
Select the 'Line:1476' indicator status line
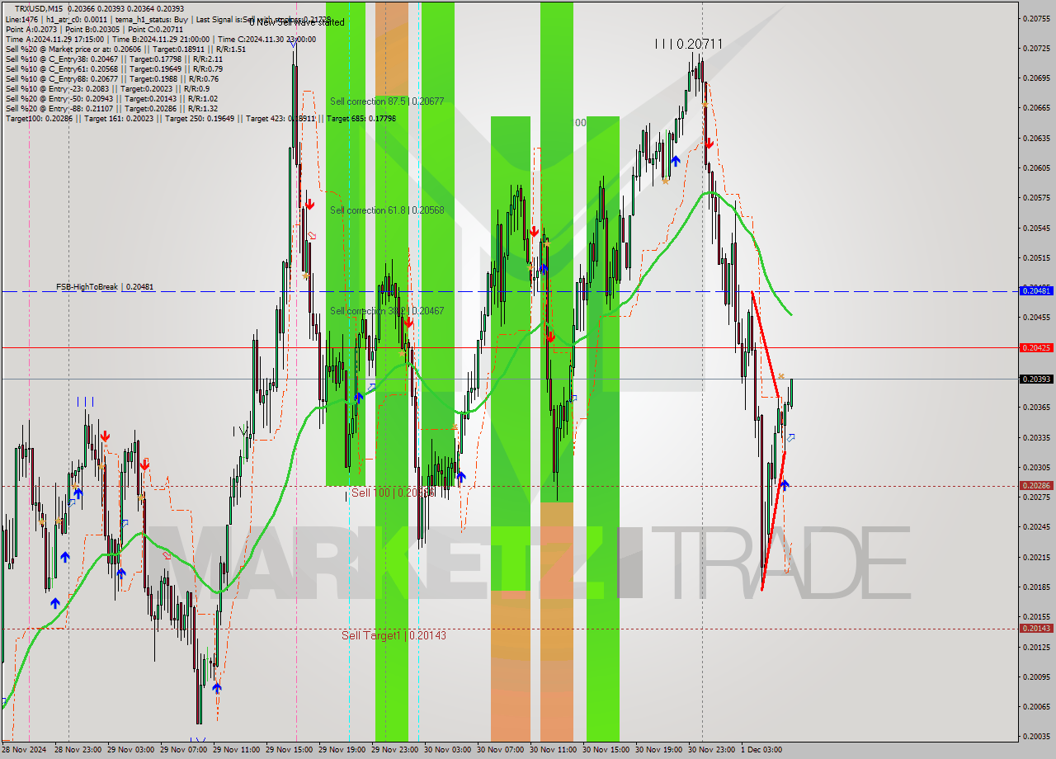pyautogui.click(x=167, y=19)
